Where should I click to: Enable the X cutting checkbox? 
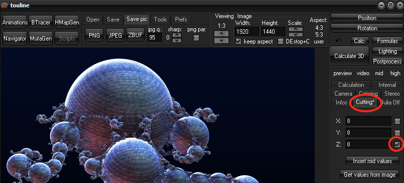point(397,121)
